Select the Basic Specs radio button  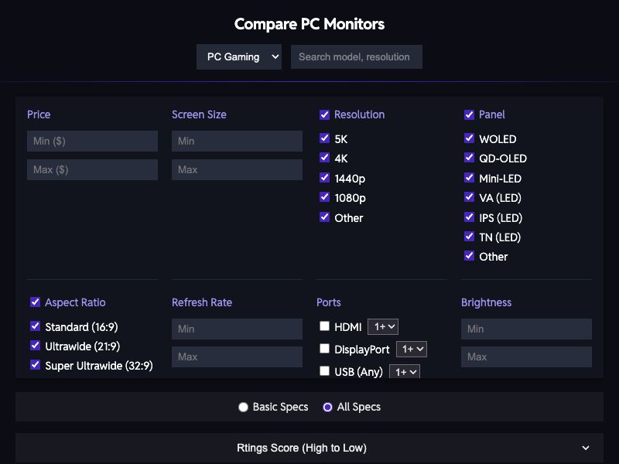[x=243, y=406]
